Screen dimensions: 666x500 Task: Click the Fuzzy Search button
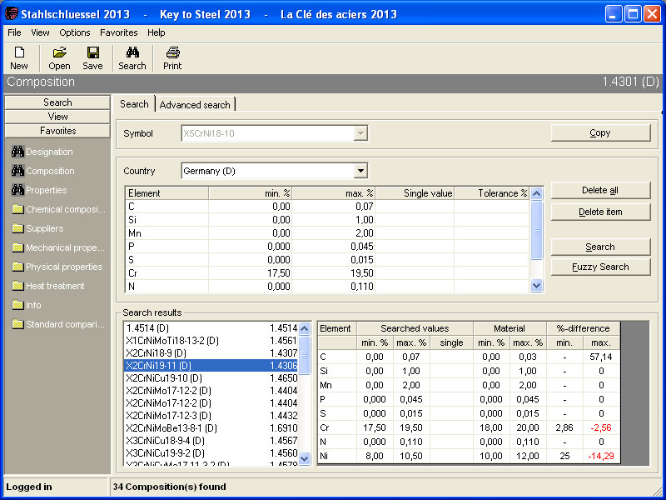coord(600,267)
